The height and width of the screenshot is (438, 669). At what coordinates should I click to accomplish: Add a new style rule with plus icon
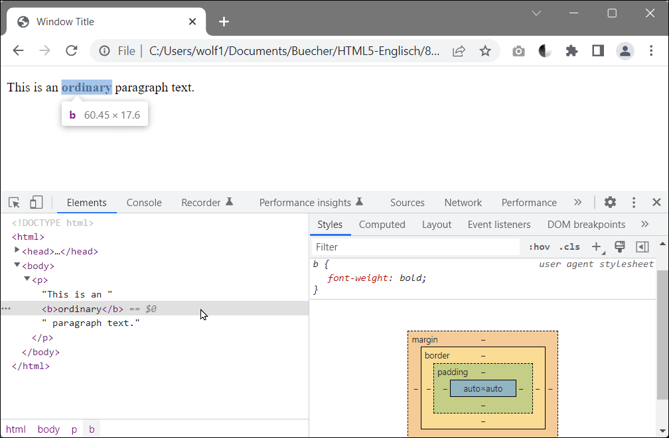pos(596,246)
